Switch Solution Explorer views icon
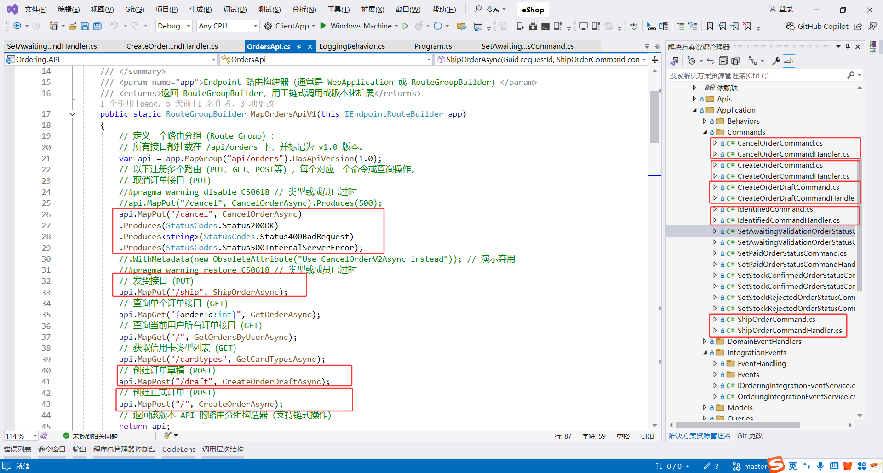The width and height of the screenshot is (883, 473). 674,61
